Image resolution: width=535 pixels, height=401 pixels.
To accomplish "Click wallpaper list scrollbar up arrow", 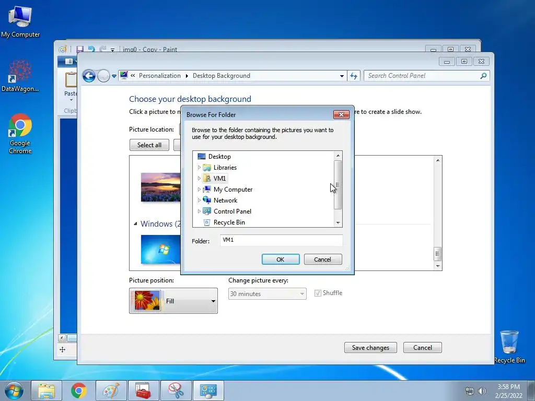I will click(x=438, y=160).
